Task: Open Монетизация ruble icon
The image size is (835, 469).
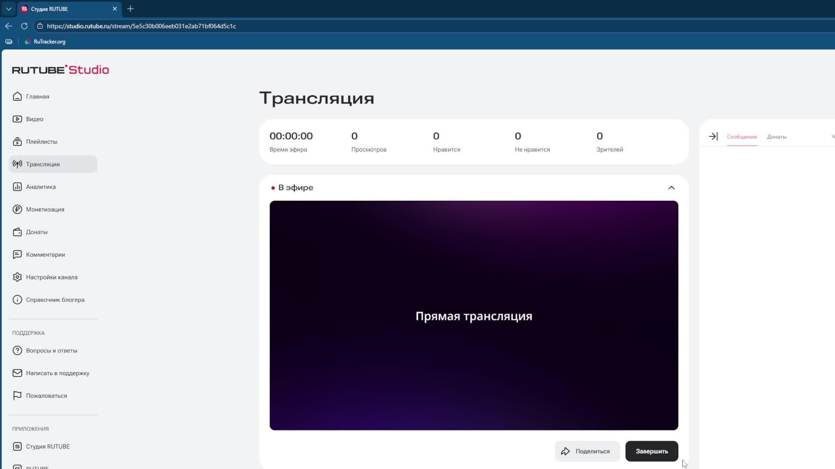Action: coord(17,209)
